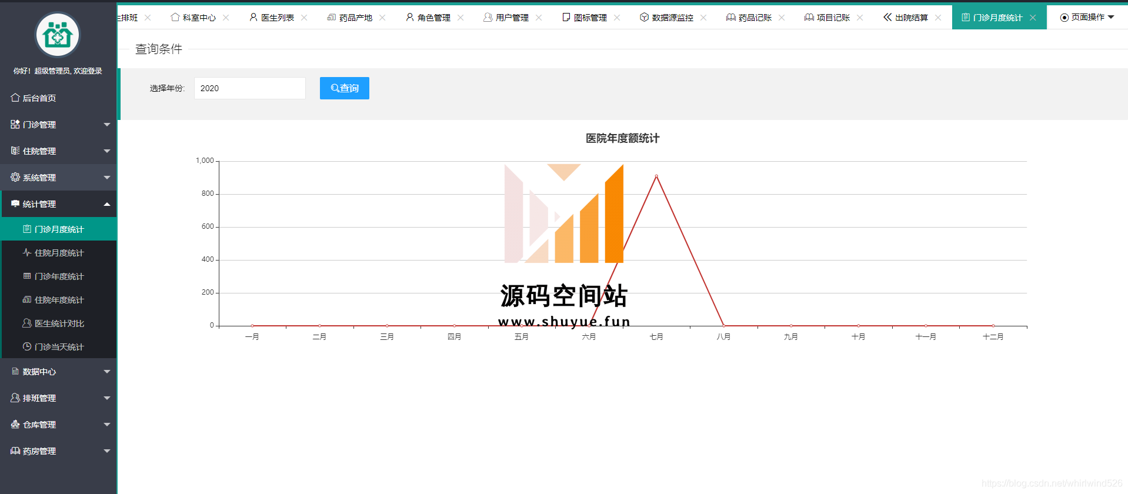Image resolution: width=1128 pixels, height=494 pixels.
Task: Click the July peak data point
Action: pos(656,176)
